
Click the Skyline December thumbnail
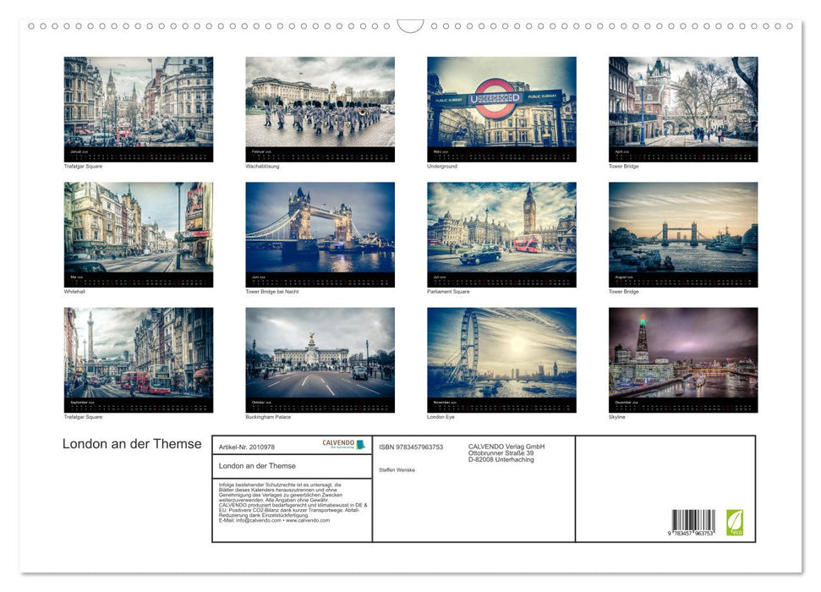click(x=683, y=359)
